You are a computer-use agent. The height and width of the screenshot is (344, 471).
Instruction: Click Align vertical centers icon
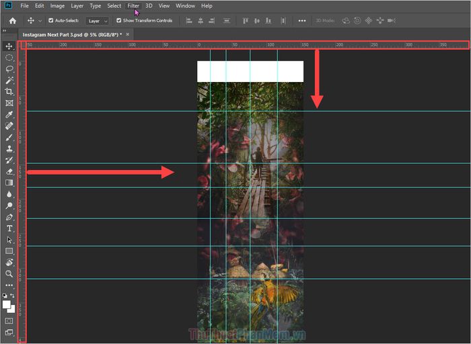point(257,21)
